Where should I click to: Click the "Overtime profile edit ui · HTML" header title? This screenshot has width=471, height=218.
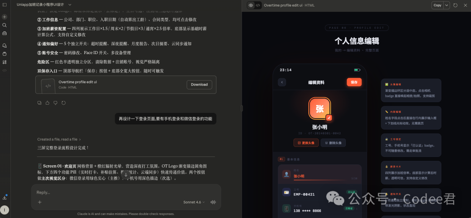289,5
